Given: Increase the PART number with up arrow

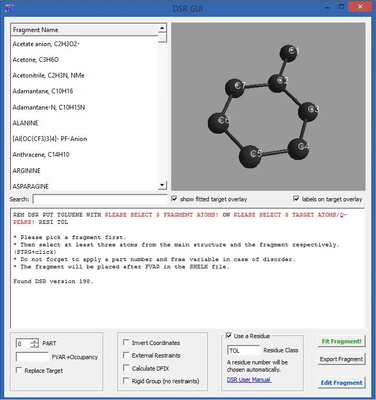Looking at the screenshot, I should coord(34,341).
